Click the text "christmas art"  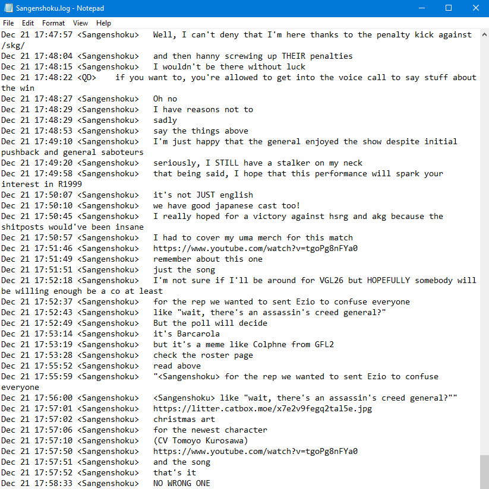pos(184,419)
